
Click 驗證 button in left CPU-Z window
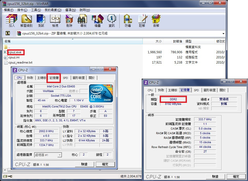pos(84,164)
